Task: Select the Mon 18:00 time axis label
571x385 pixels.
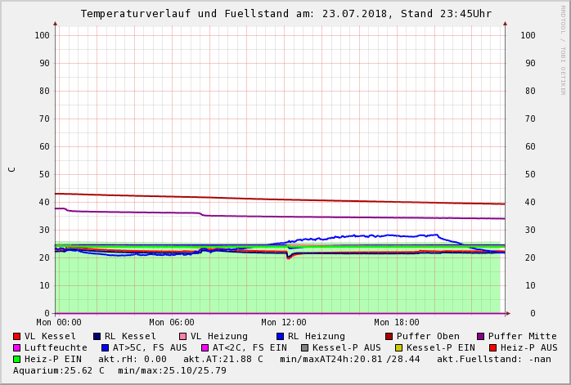Action: click(x=397, y=323)
